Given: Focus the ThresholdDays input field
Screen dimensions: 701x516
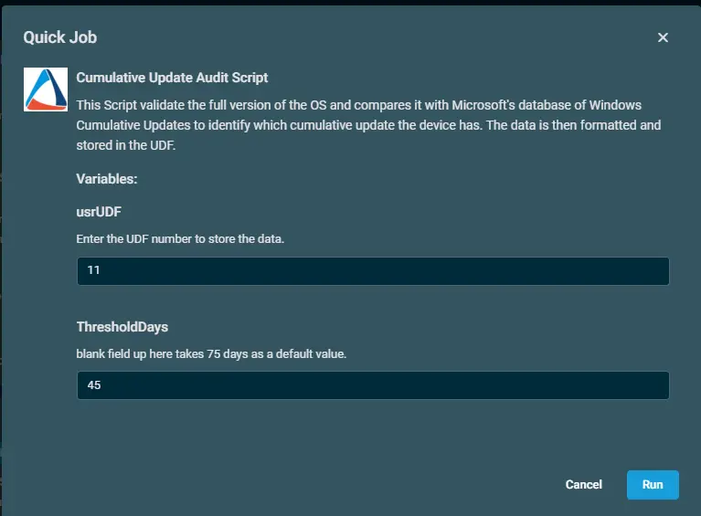Looking at the screenshot, I should (373, 385).
